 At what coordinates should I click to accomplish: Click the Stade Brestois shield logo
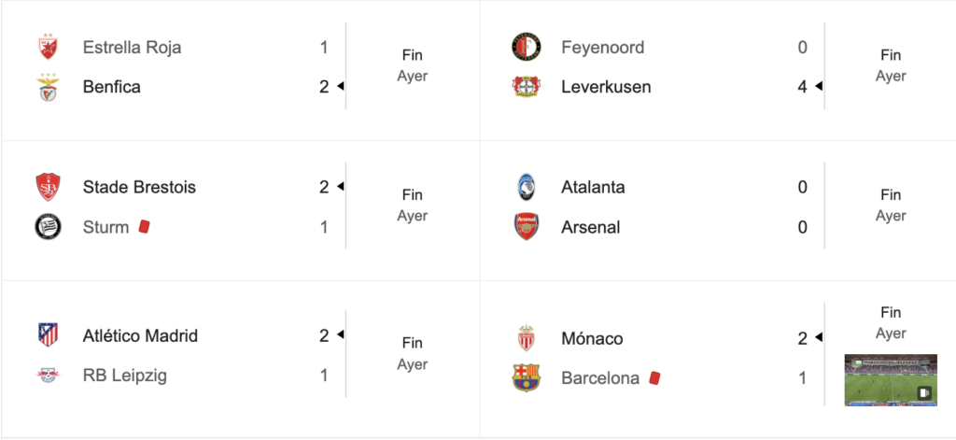tap(49, 187)
